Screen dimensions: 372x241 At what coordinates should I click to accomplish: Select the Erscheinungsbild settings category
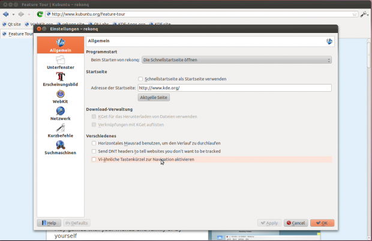point(60,80)
